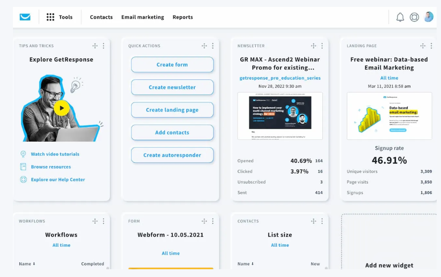Open the landing page preview thumbnail
441x277 pixels.
pyautogui.click(x=389, y=116)
